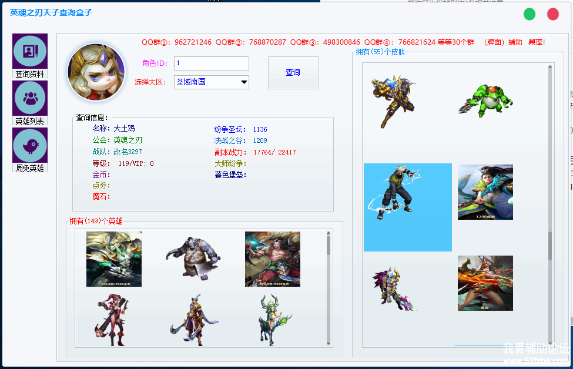This screenshot has height=369, width=573.
Task: Select the bare-chested warrior hero portrait
Action: tap(273, 259)
